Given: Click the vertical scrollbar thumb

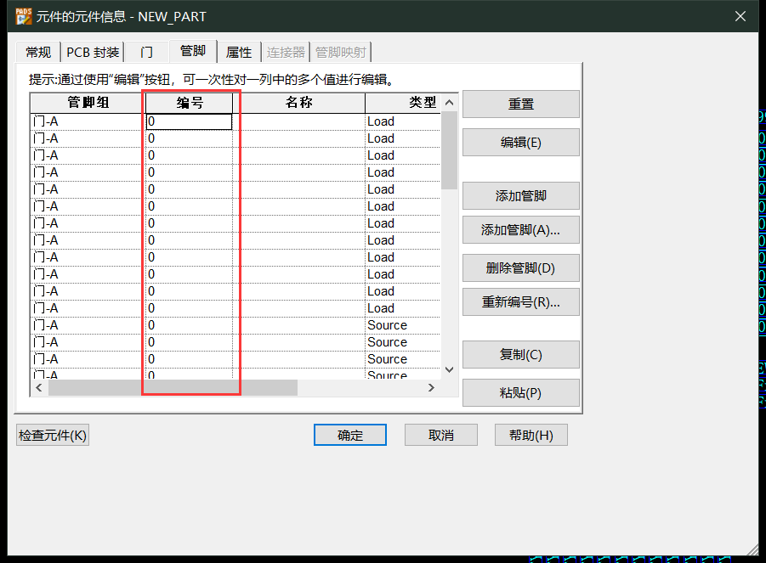Looking at the screenshot, I should pyautogui.click(x=450, y=150).
